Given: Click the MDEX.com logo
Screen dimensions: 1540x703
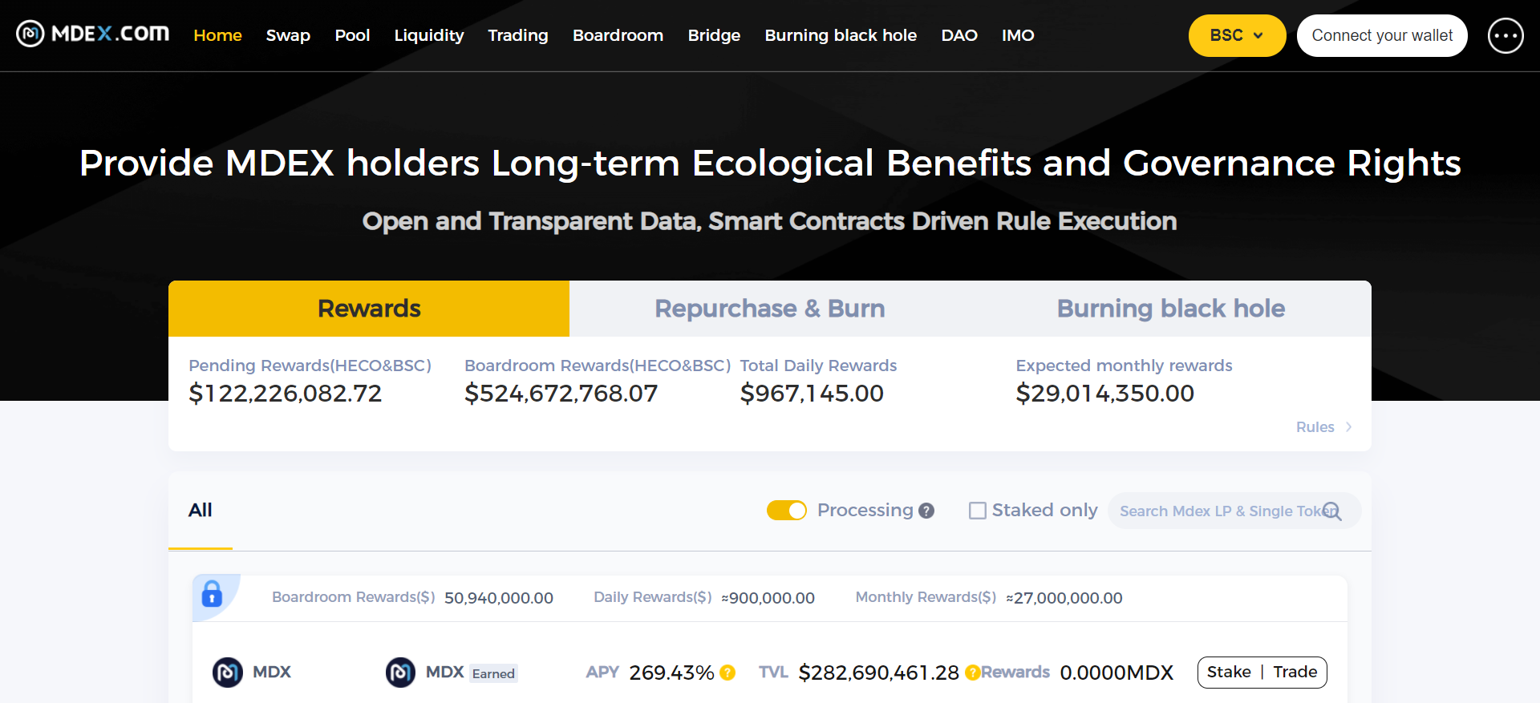Looking at the screenshot, I should coord(93,34).
